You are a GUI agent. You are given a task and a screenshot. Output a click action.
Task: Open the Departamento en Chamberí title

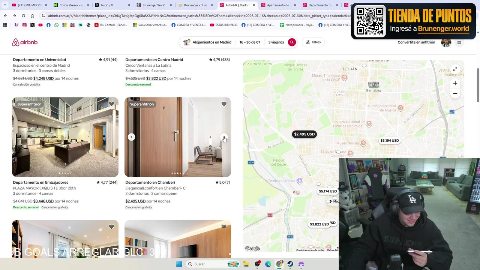(150, 183)
